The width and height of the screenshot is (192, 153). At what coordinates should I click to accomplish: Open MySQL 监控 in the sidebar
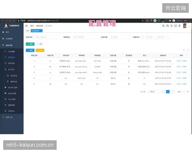tap(12, 87)
